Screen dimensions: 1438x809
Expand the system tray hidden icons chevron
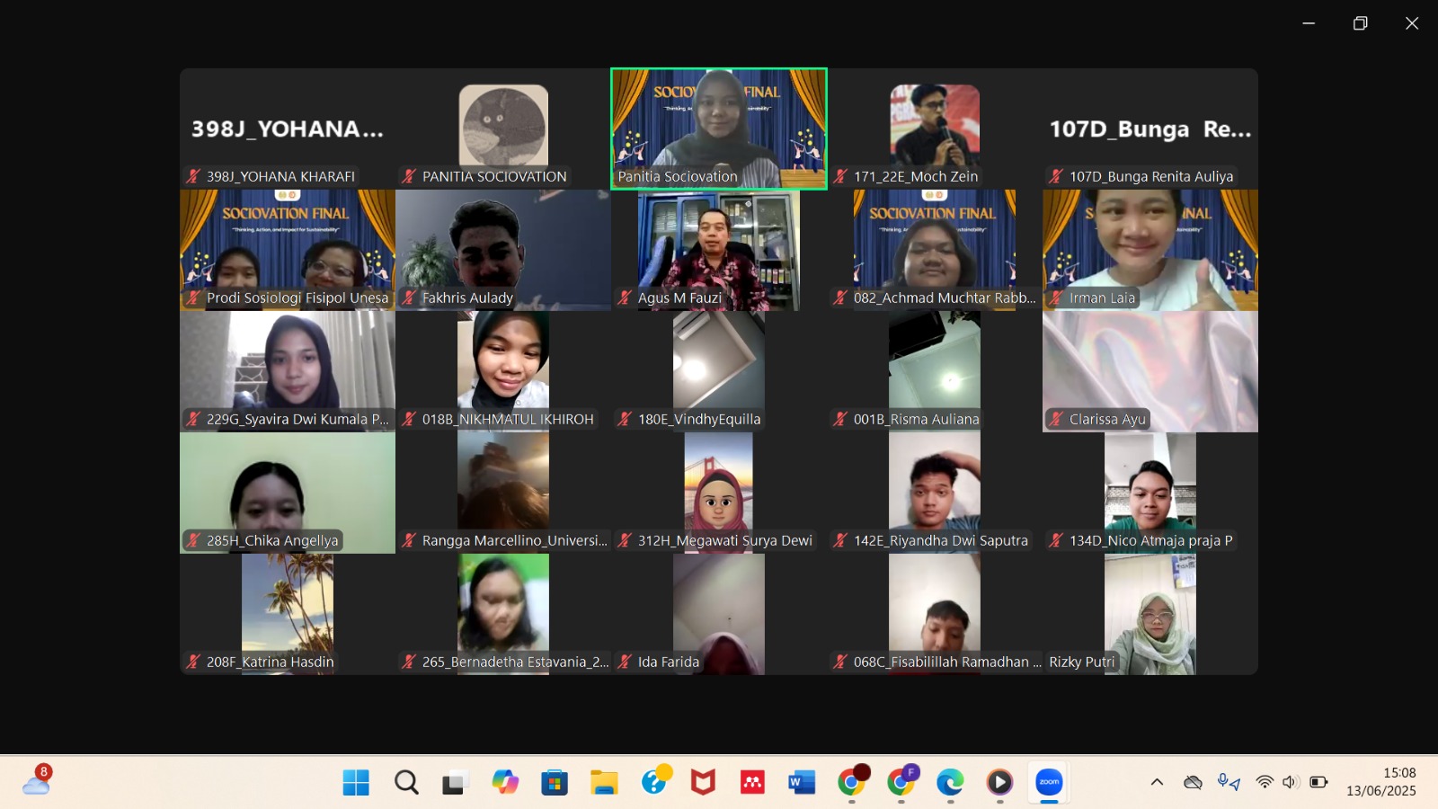point(1157,782)
